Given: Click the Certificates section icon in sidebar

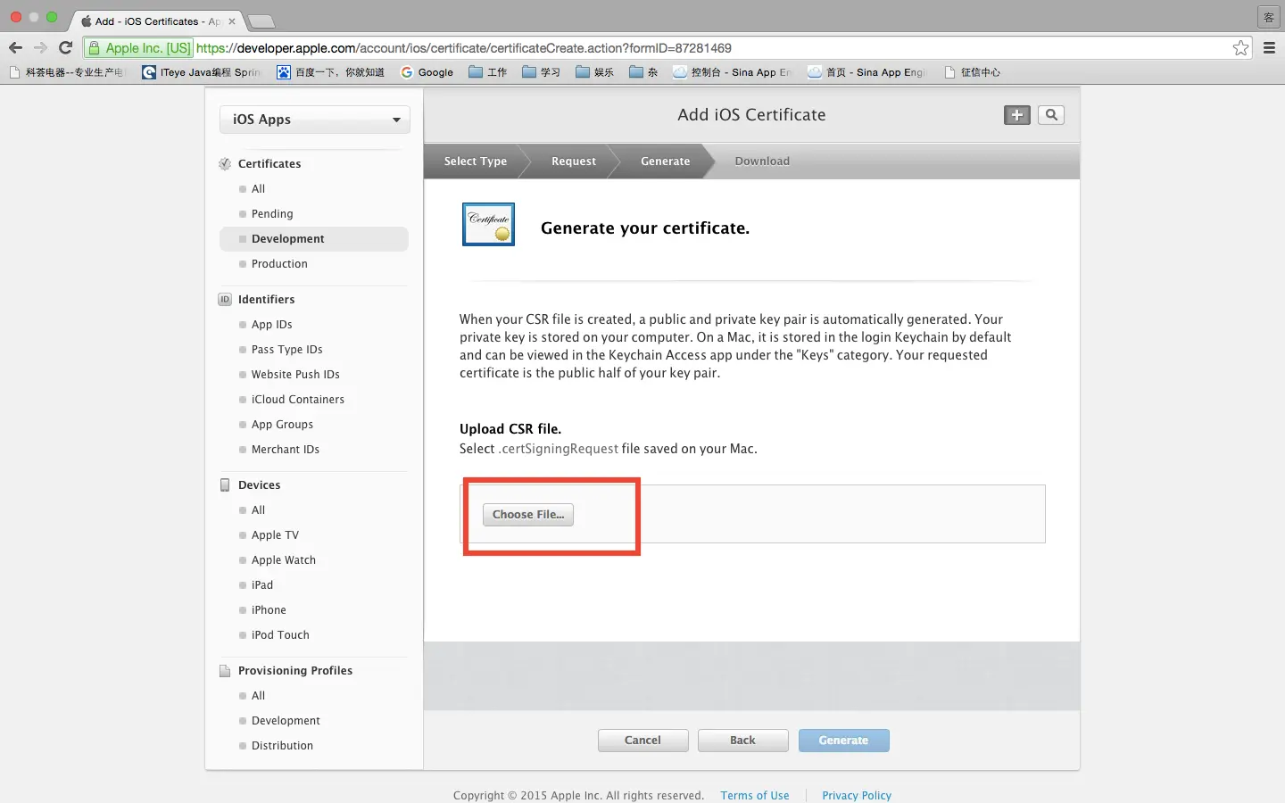Looking at the screenshot, I should click(x=225, y=163).
